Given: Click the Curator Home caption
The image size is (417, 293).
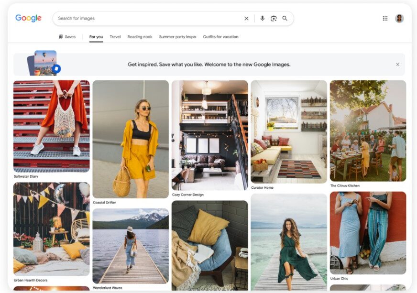Looking at the screenshot, I should [x=262, y=187].
